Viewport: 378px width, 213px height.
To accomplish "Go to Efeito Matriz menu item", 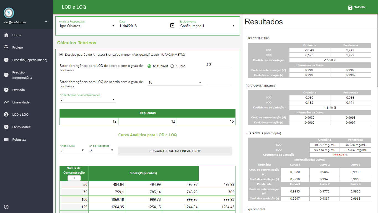I will 21,127.
